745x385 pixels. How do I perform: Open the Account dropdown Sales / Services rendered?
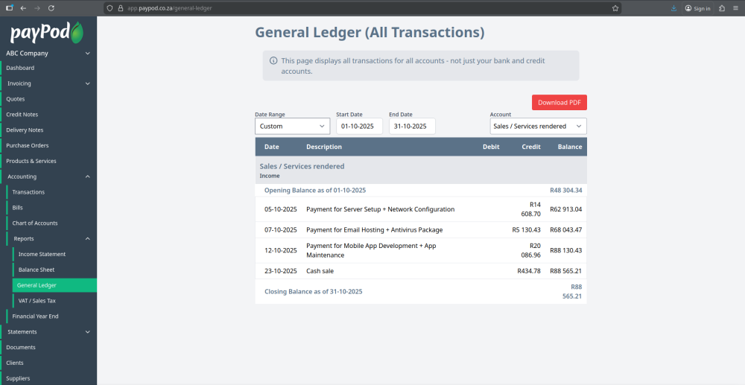pyautogui.click(x=538, y=127)
